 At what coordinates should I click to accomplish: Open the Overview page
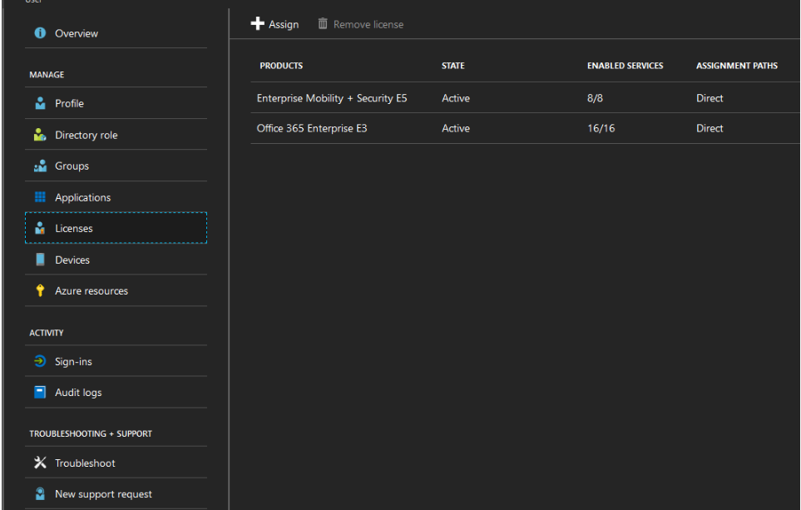[x=116, y=33]
